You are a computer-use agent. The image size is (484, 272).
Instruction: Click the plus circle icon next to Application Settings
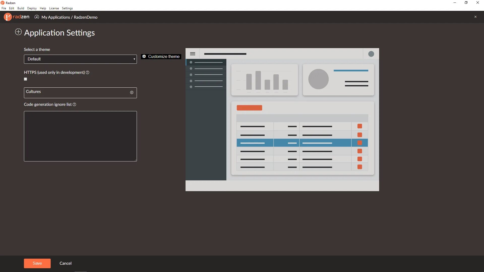18,32
